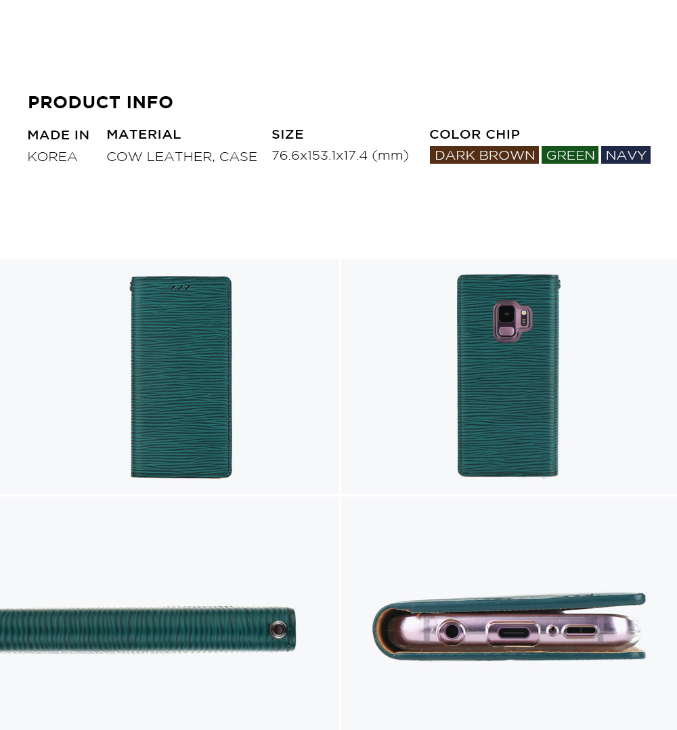Click the USB-C port on phone bottom
Screen dimensions: 677x730
click(x=513, y=633)
